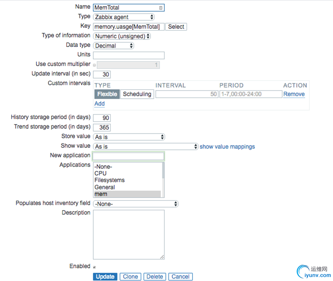
Task: Add a new custom interval
Action: pos(100,103)
